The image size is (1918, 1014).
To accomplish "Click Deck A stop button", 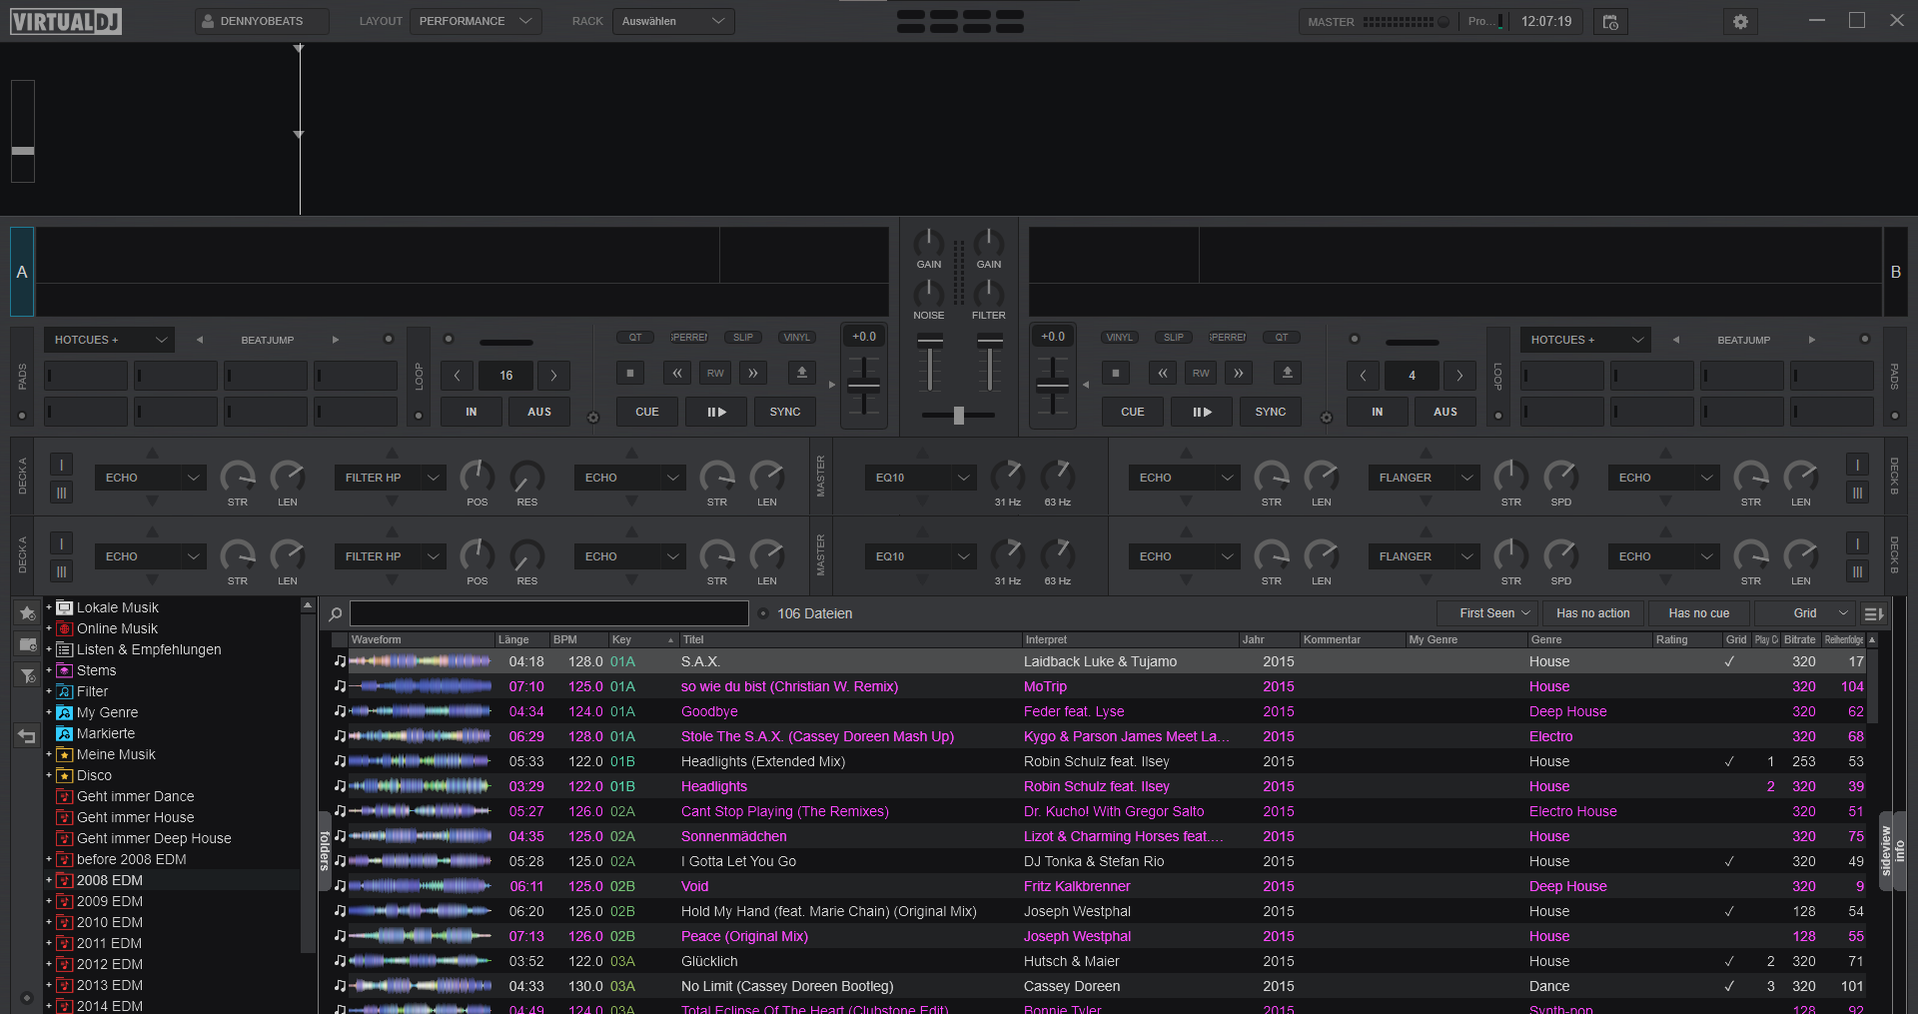I will pos(629,373).
